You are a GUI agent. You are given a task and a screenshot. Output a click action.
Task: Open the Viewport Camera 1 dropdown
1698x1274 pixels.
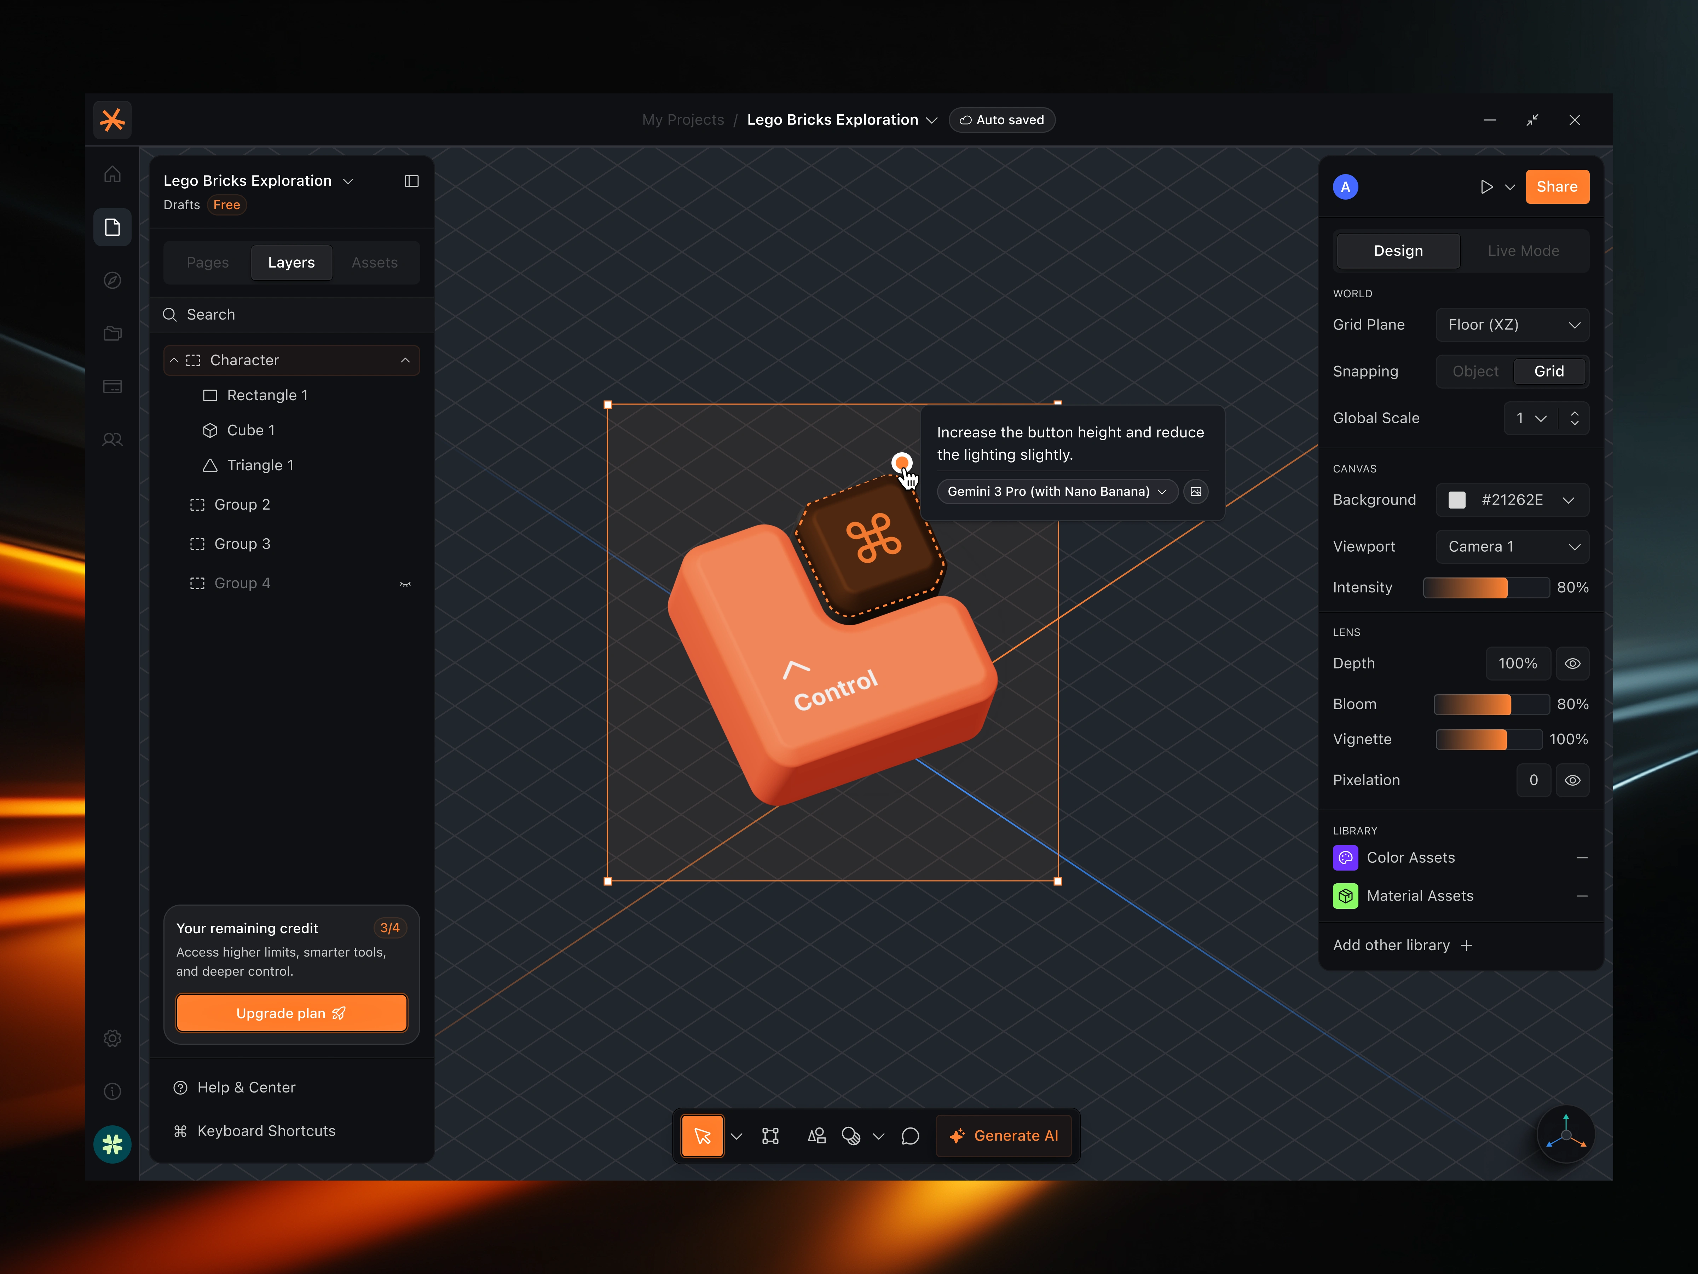click(x=1512, y=547)
